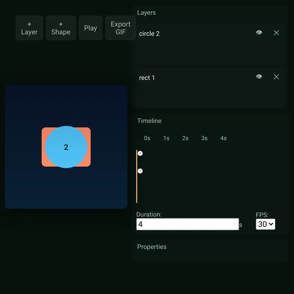Click the 0s mark on the timeline ruler
The image size is (294, 294).
tap(147, 138)
